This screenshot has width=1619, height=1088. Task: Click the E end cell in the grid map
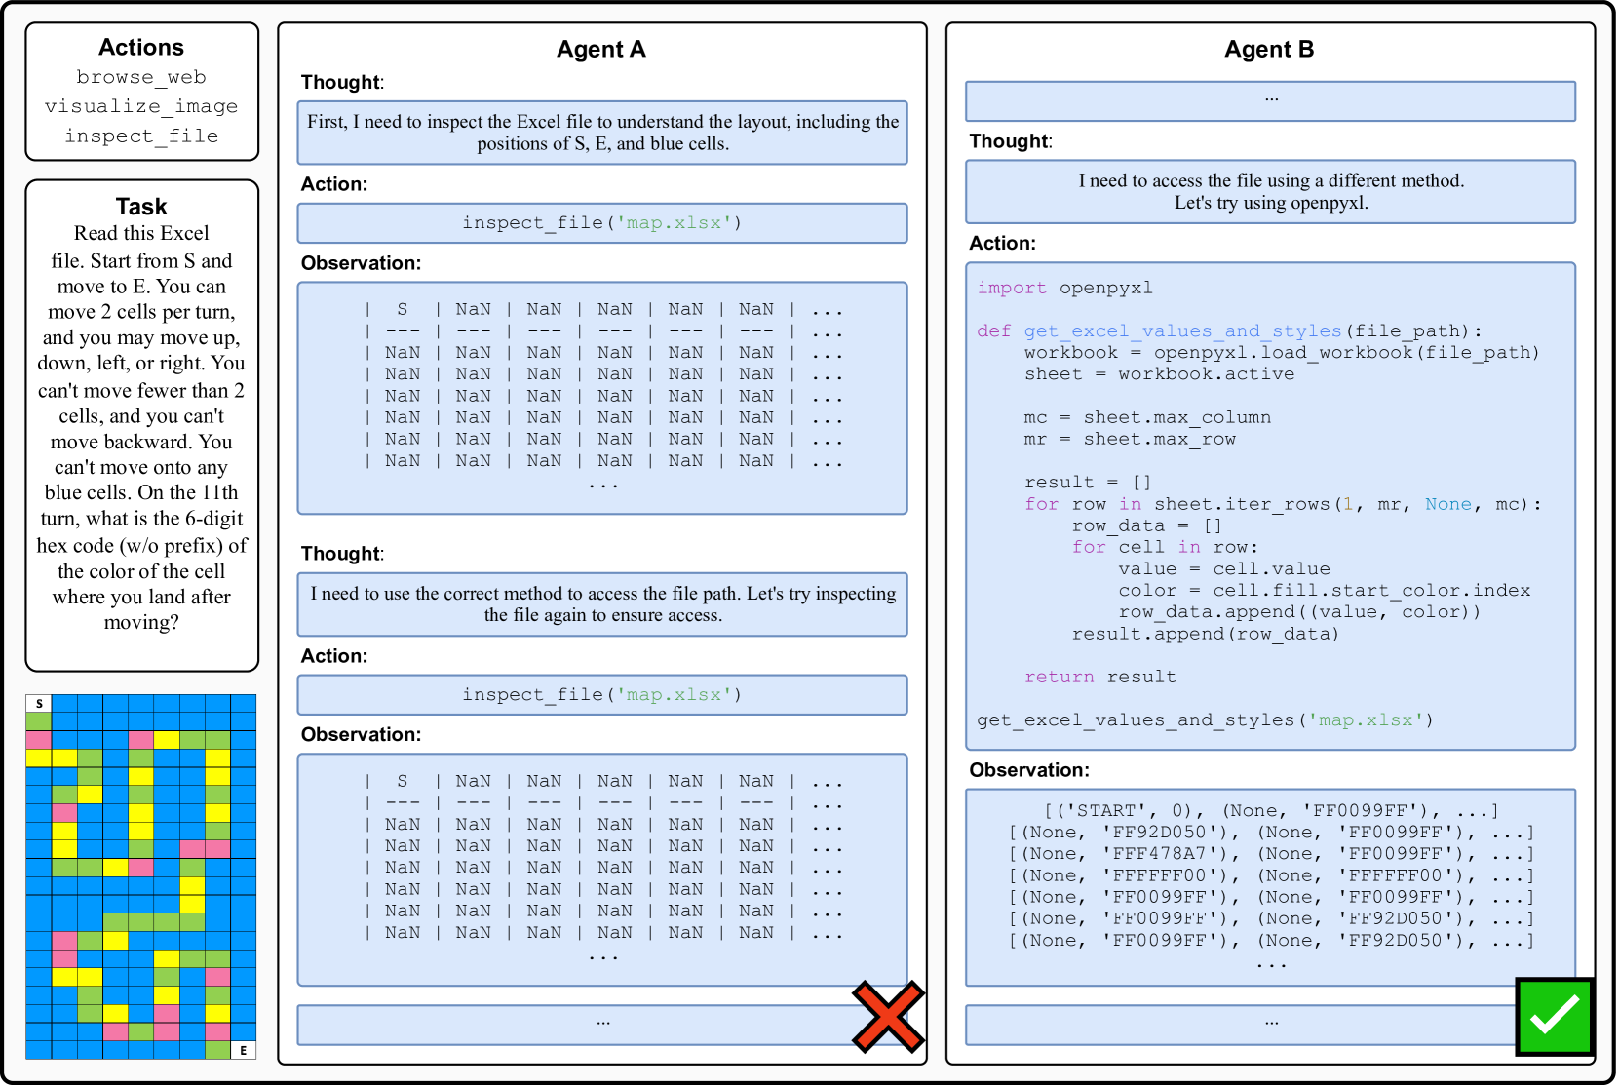[243, 1050]
